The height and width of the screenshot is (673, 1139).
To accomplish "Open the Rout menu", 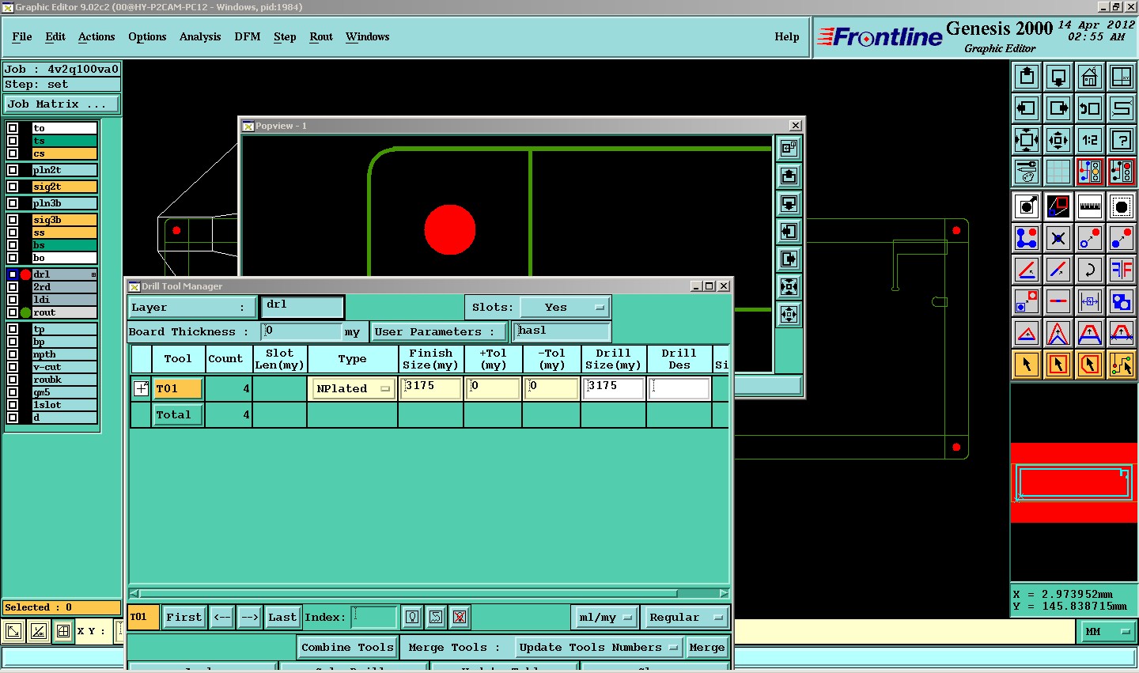I will tap(321, 36).
